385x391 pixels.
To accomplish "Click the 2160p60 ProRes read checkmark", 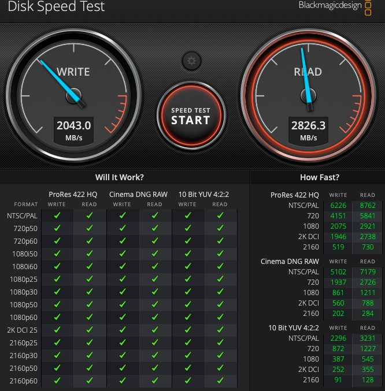I will 90,381.
